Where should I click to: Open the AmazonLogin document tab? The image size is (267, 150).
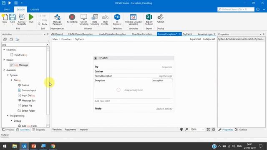(205, 34)
